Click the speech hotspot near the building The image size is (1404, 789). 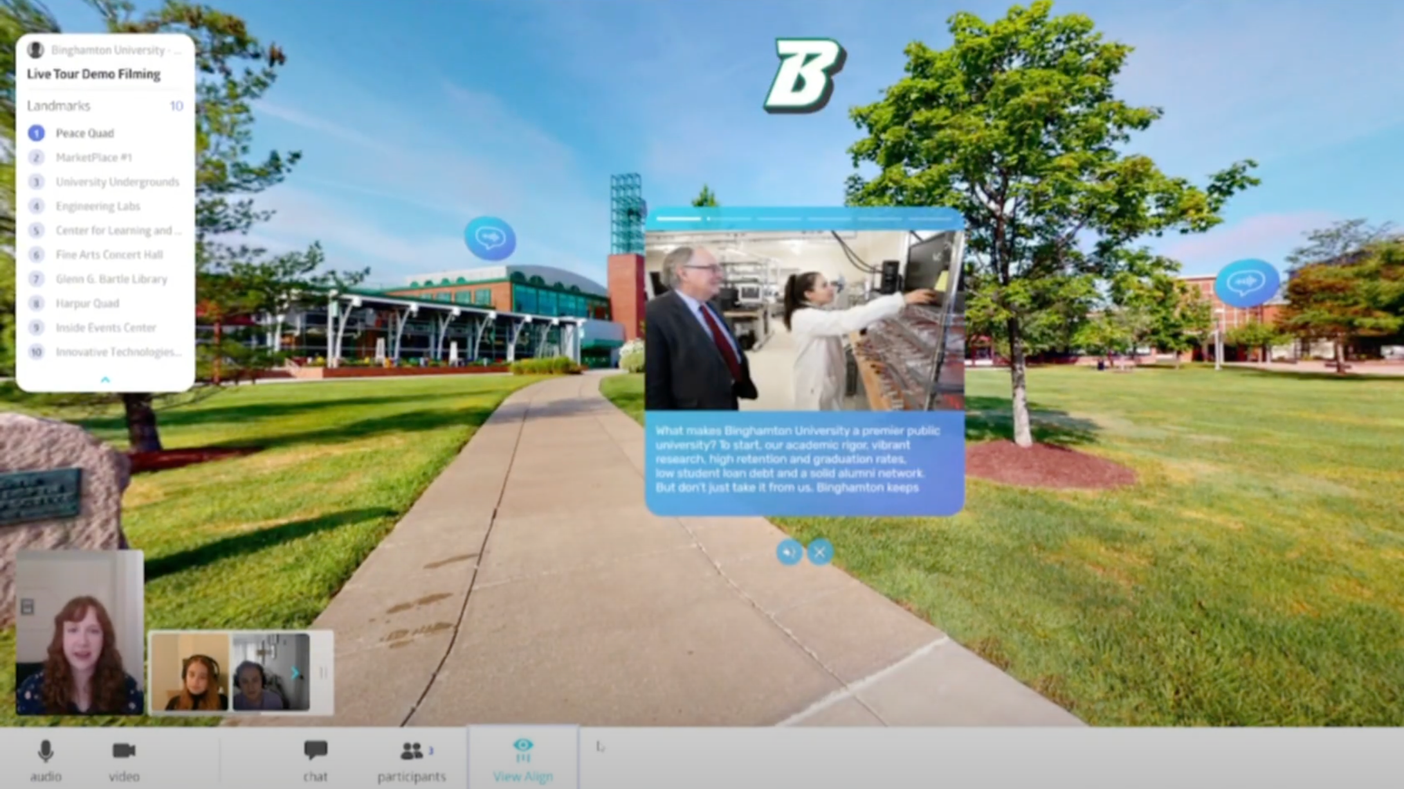490,238
